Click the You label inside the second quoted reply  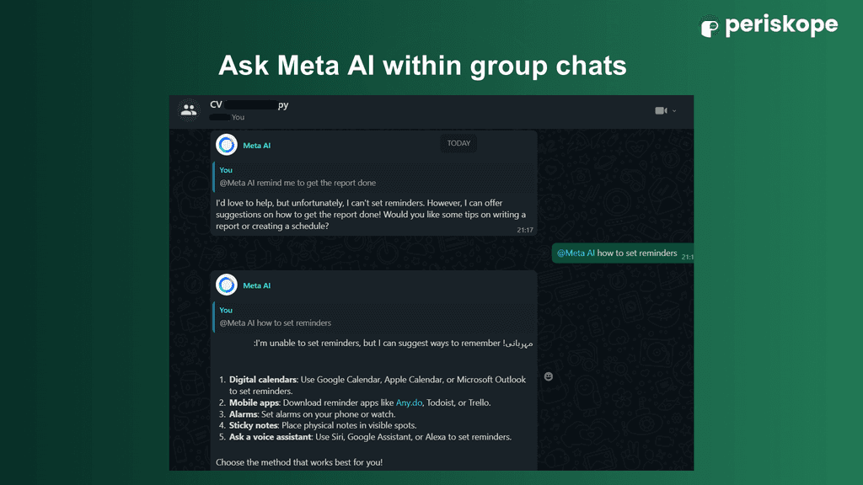[x=225, y=310]
